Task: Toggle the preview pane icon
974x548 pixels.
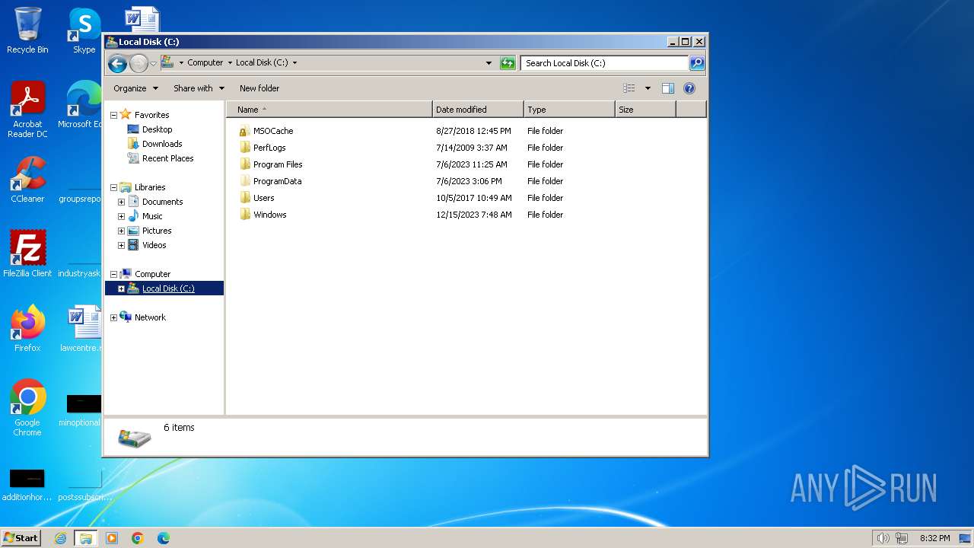Action: coord(668,88)
